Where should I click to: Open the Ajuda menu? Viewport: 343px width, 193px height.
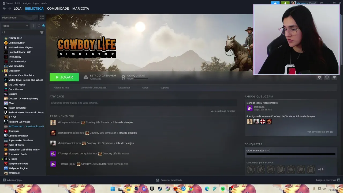[44, 3]
